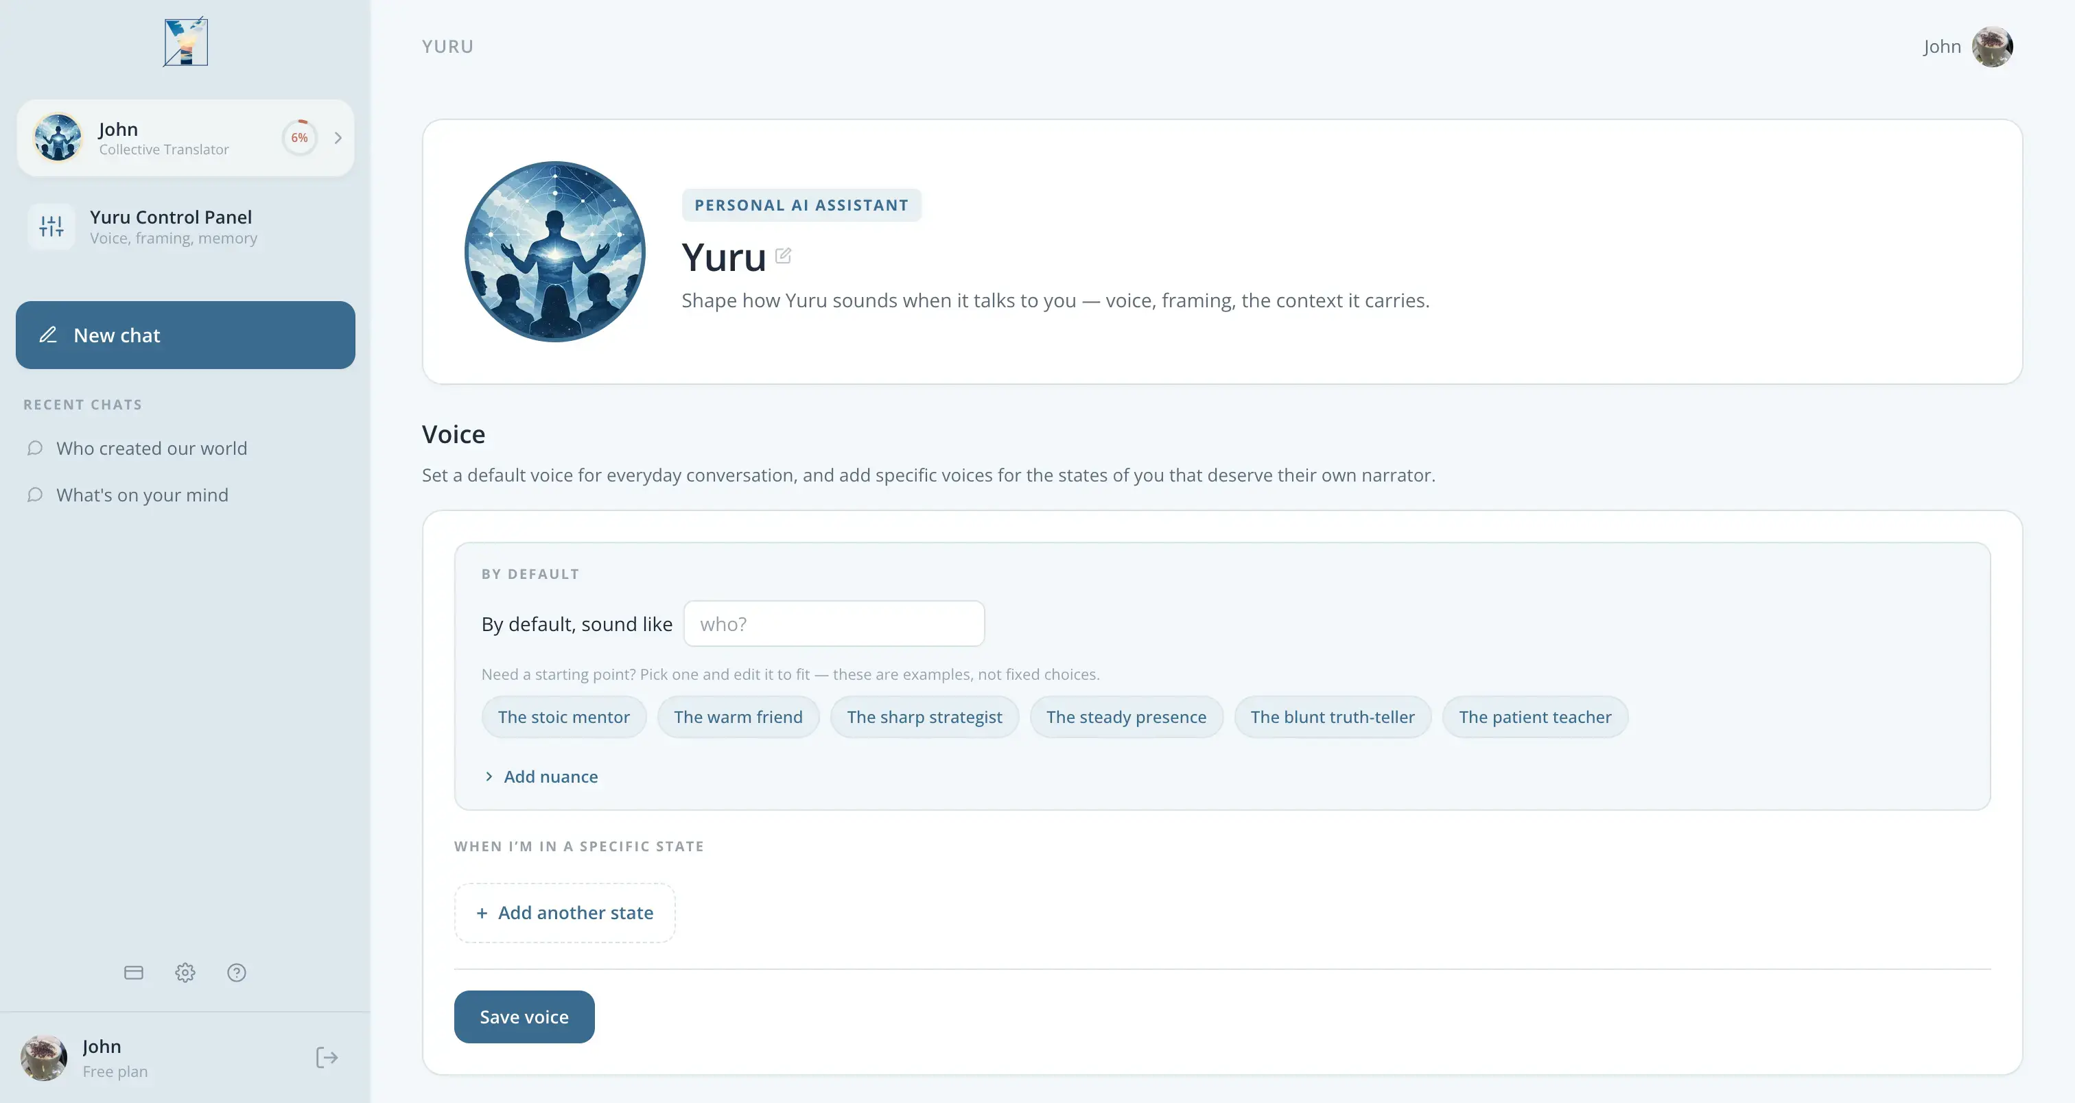This screenshot has height=1103, width=2075.
Task: Pick 'The patient teacher' voice chip
Action: pyautogui.click(x=1535, y=717)
